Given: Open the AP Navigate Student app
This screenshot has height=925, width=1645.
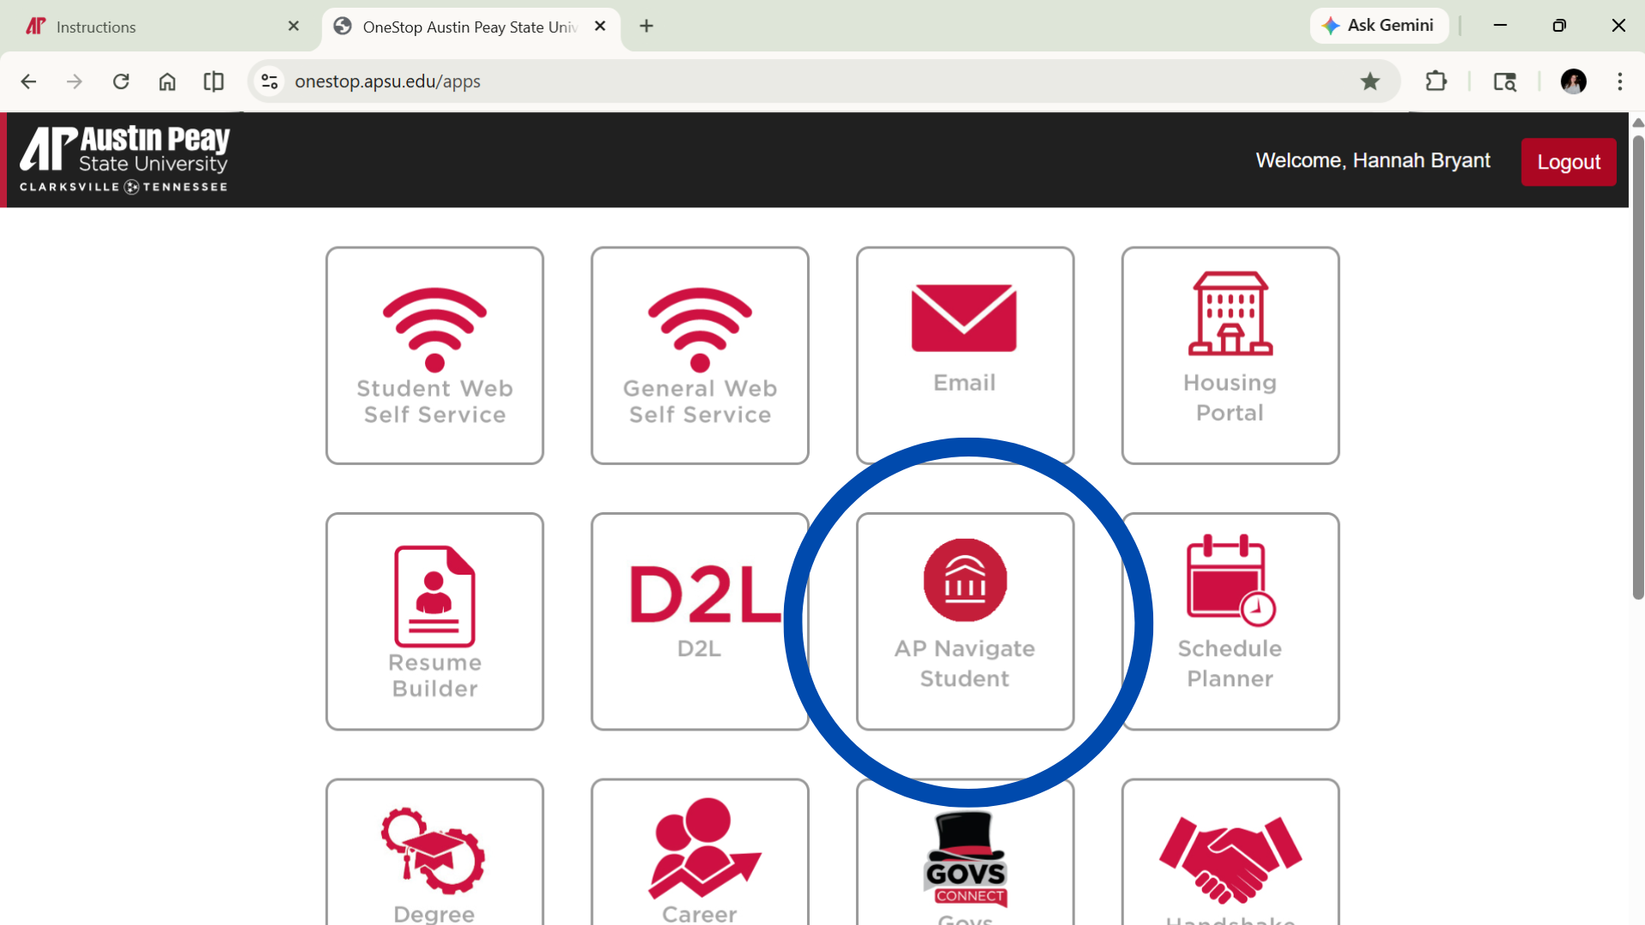Looking at the screenshot, I should pyautogui.click(x=965, y=621).
